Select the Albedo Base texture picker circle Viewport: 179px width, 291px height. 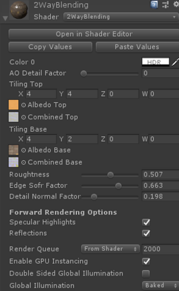24,150
